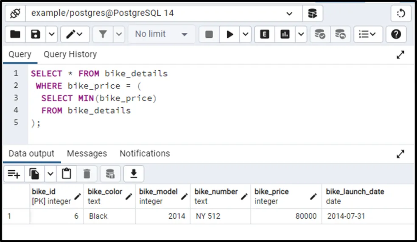Click the Add row icon in results
Image resolution: width=417 pixels, height=242 pixels.
click(x=14, y=174)
